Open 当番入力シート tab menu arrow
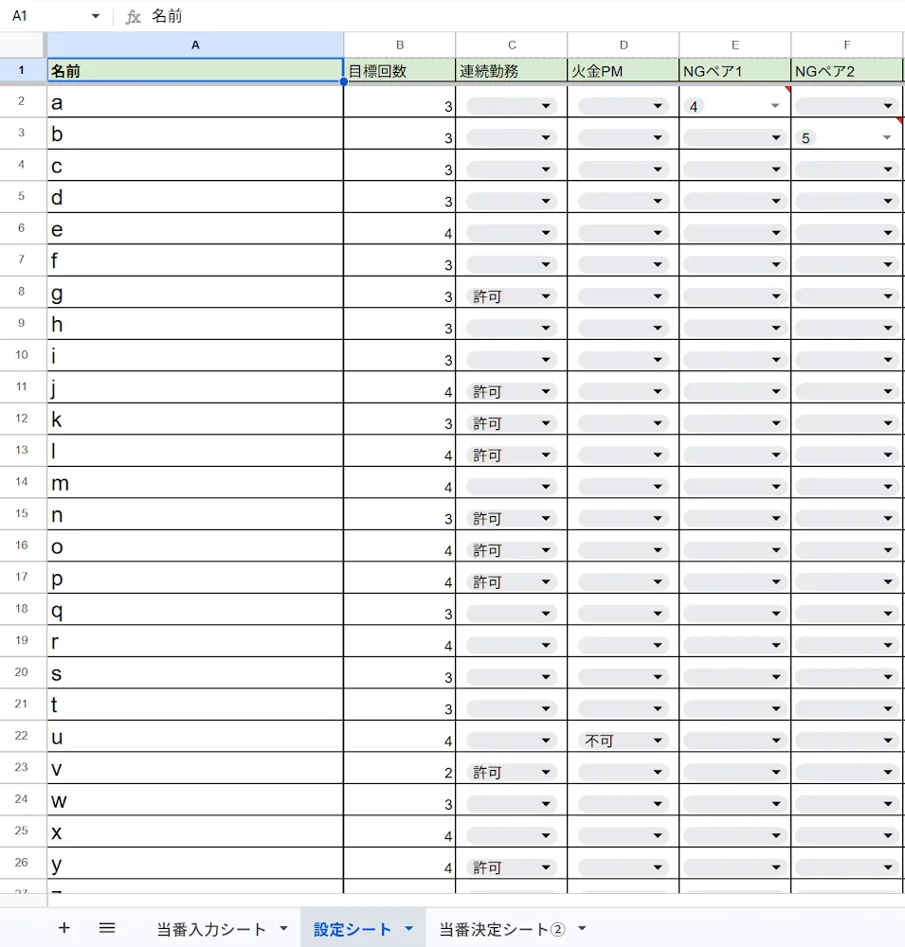 point(283,929)
